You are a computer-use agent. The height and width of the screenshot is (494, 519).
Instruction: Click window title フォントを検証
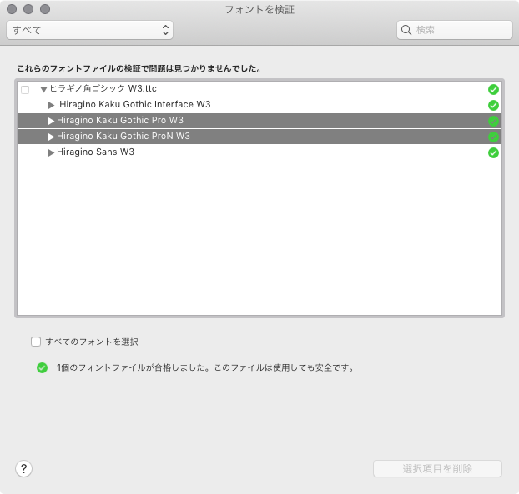pyautogui.click(x=259, y=10)
